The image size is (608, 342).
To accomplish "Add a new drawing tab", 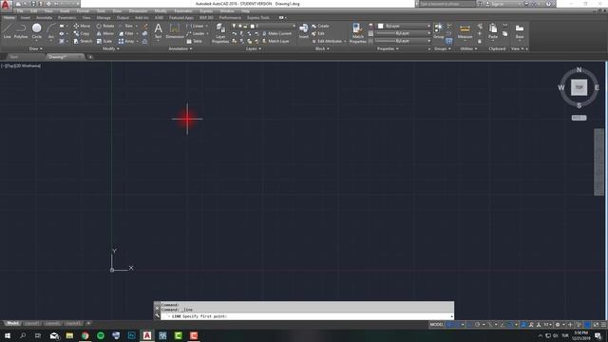I will (90, 57).
